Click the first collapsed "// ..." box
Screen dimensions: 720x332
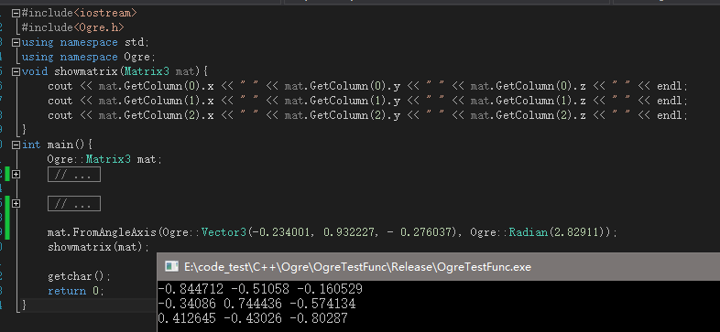[74, 175]
